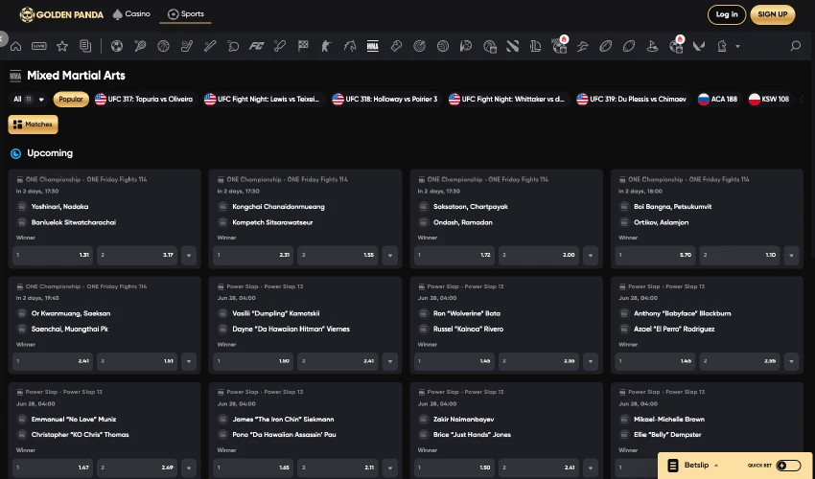815x479 pixels.
Task: Select UFC Fight Night: Whittaker chip
Action: pyautogui.click(x=507, y=100)
